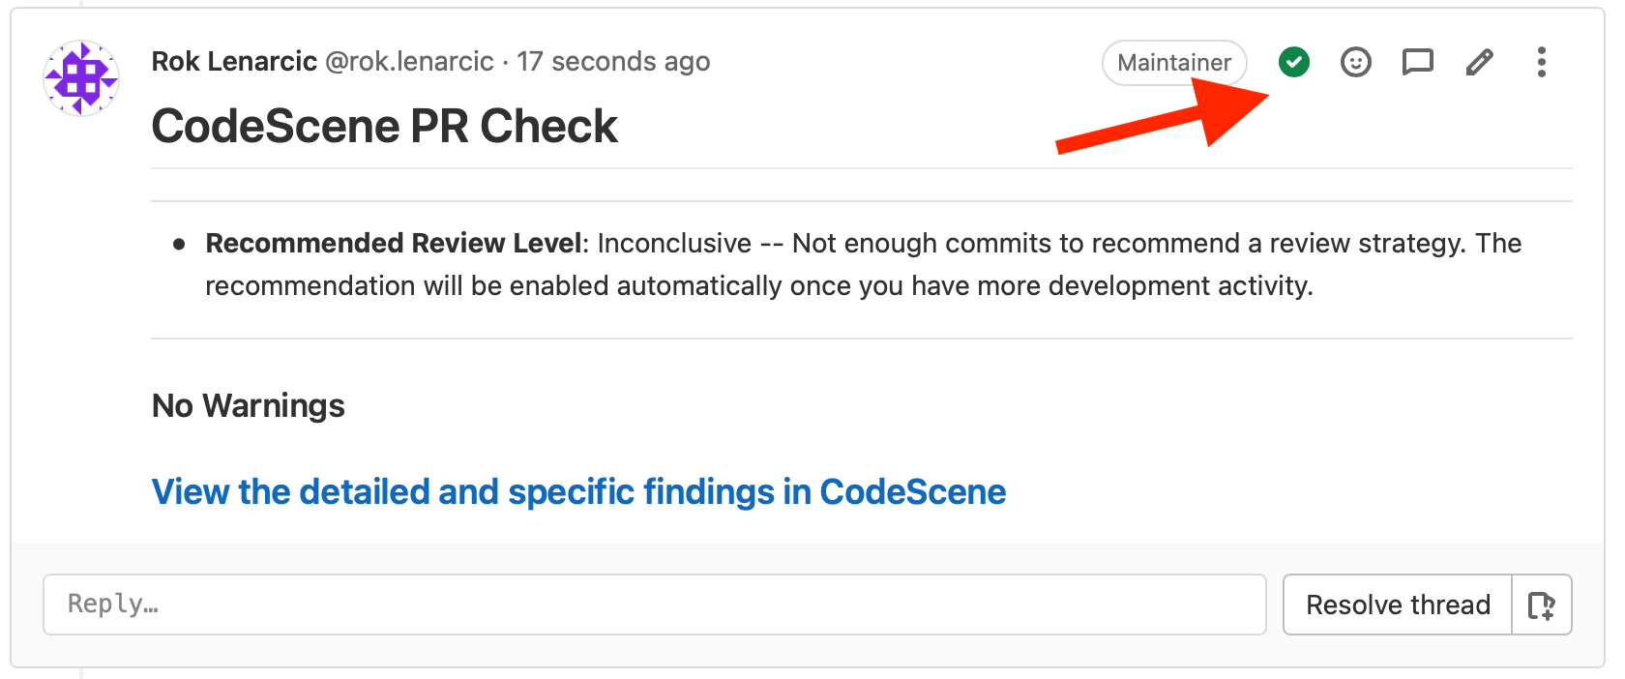Click the bullet point before Recommended Review Level
The image size is (1625, 679).
coord(179,244)
